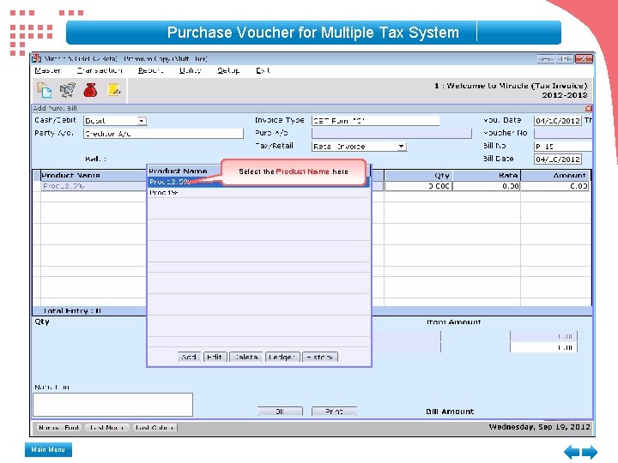The height and width of the screenshot is (463, 618).
Task: Click the Rate cell in first row
Action: (x=487, y=186)
